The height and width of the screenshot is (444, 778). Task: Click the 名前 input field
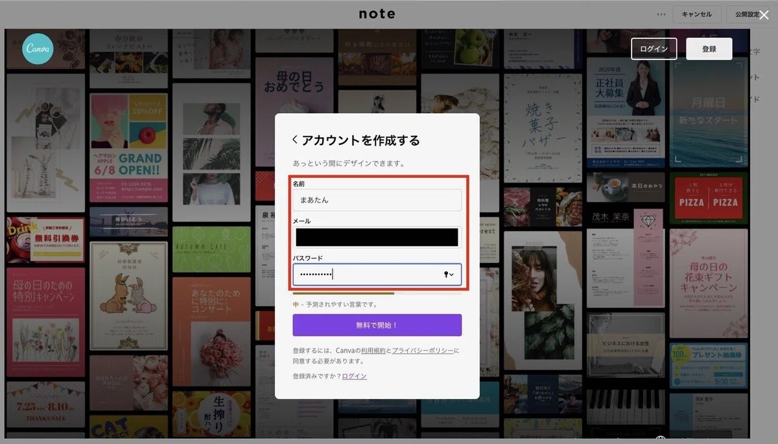377,200
